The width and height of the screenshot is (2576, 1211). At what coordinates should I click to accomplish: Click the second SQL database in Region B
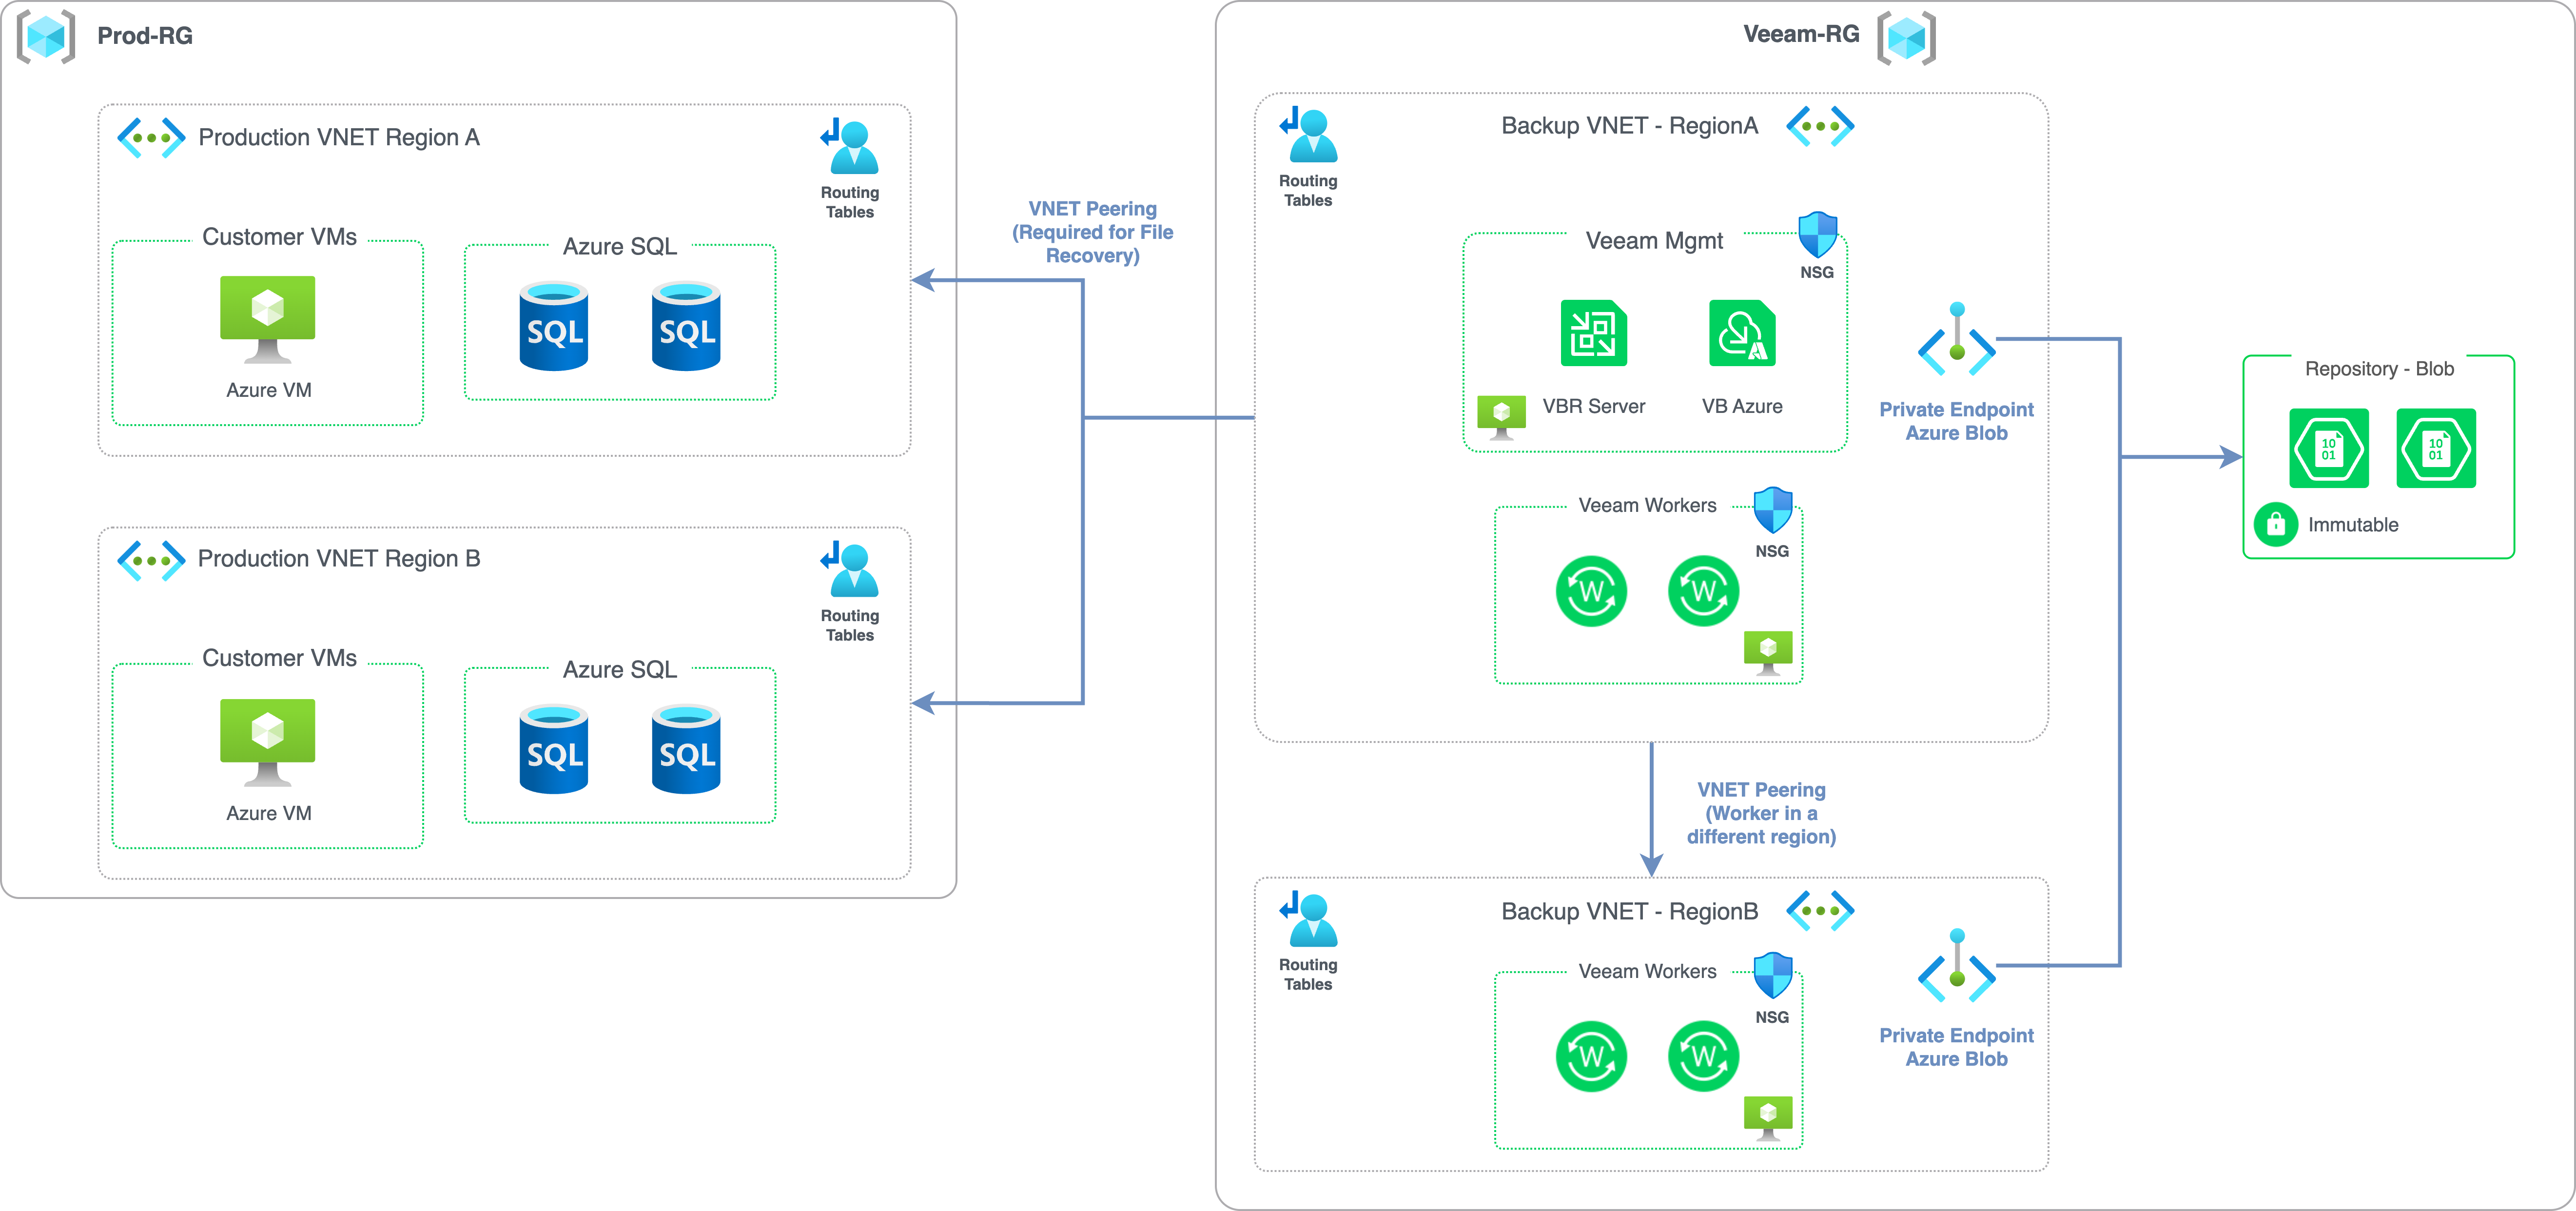point(686,749)
